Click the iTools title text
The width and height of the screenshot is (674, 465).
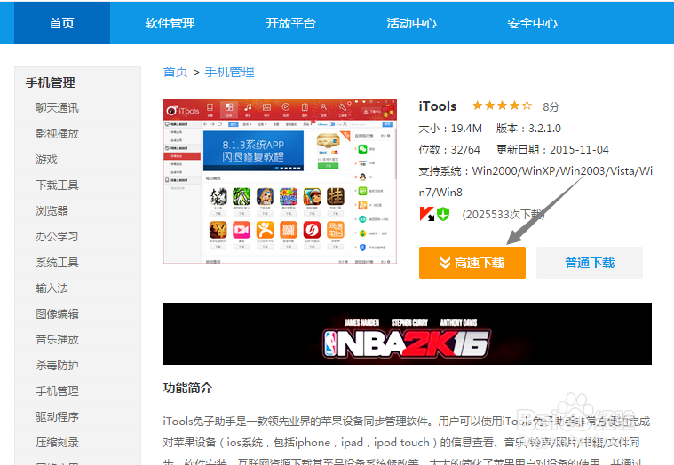click(x=438, y=106)
